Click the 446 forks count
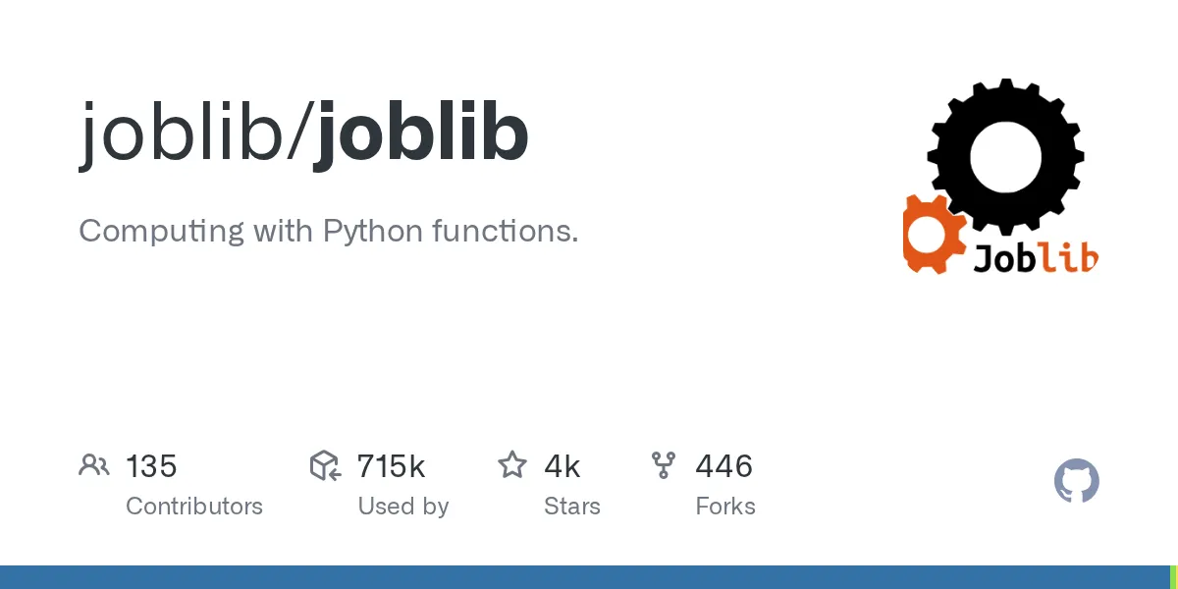Image resolution: width=1178 pixels, height=589 pixels. tap(723, 466)
